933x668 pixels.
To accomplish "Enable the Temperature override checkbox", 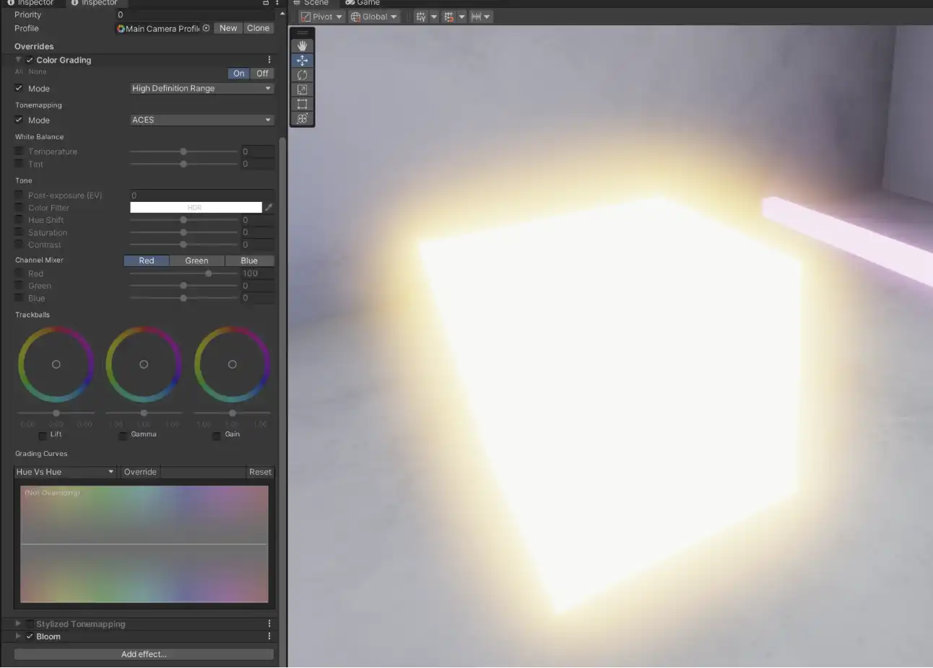I will 19,151.
